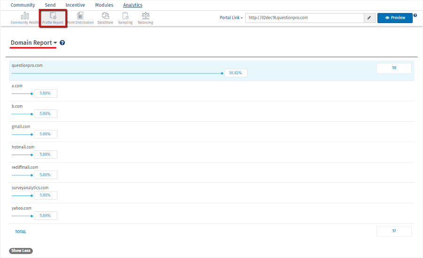
Task: Click the questionpro.com count value 10
Action: (x=394, y=68)
